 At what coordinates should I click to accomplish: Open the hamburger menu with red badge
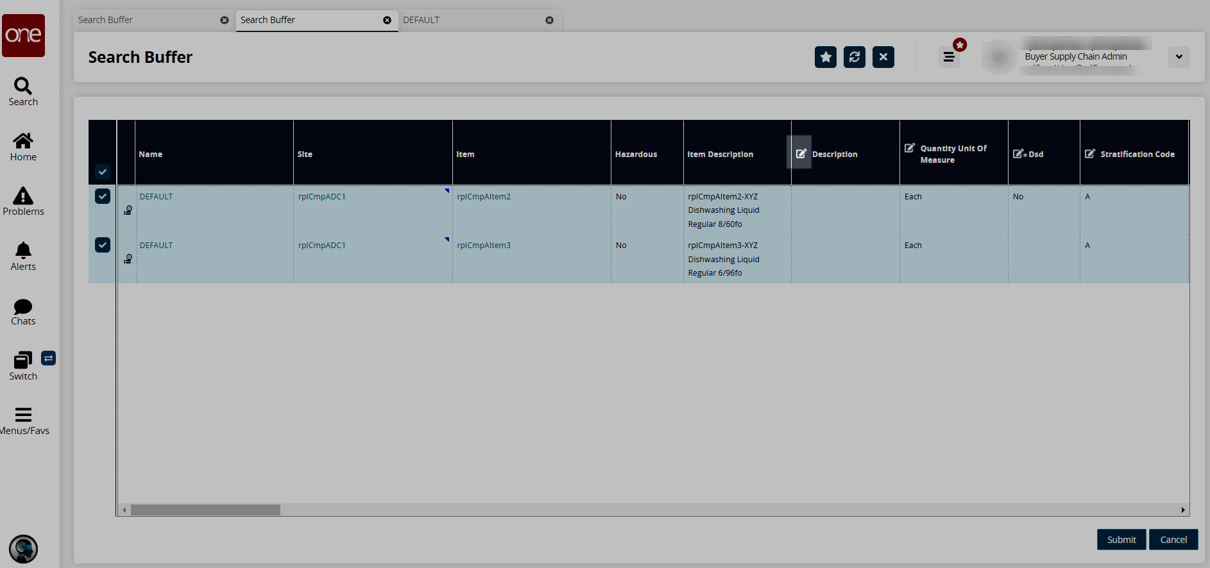949,57
